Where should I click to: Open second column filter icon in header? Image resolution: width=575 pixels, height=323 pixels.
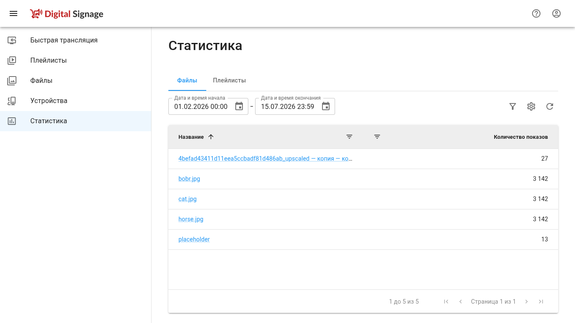[x=377, y=137]
